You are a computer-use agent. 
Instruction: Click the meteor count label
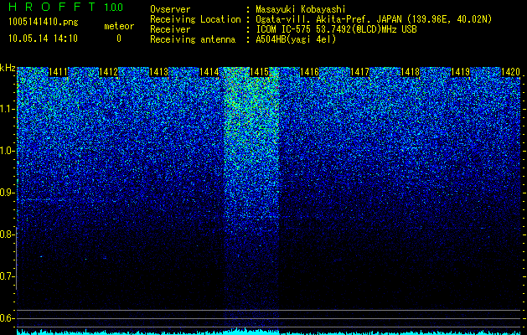tap(119, 26)
